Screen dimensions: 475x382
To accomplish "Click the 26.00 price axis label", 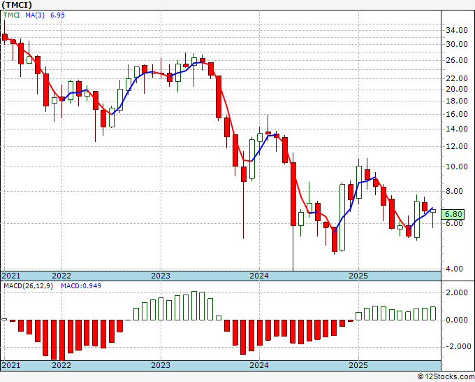I will 457,60.
